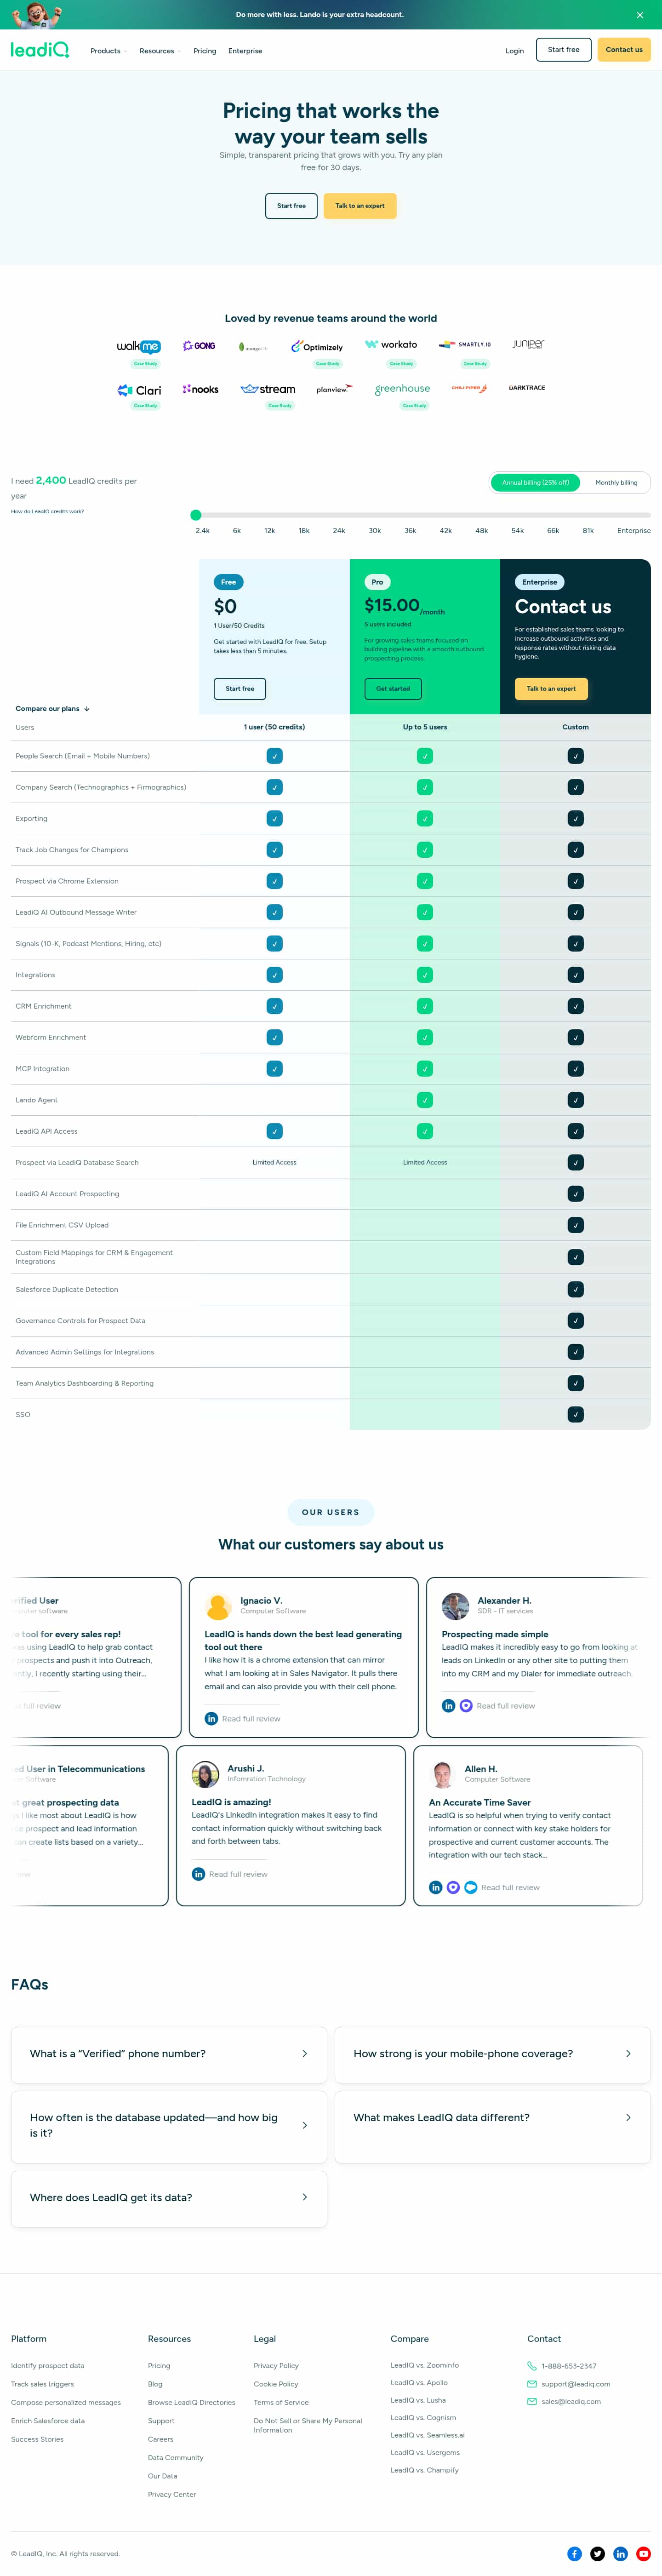Click Get started on Pro plan
This screenshot has width=662, height=2576.
(x=393, y=689)
